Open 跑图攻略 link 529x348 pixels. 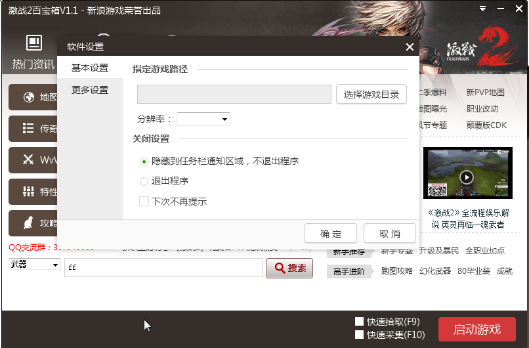[x=396, y=271]
